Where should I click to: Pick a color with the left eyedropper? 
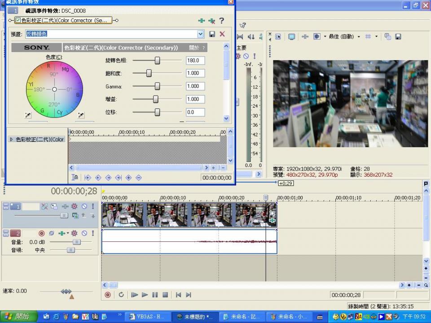coord(28,115)
